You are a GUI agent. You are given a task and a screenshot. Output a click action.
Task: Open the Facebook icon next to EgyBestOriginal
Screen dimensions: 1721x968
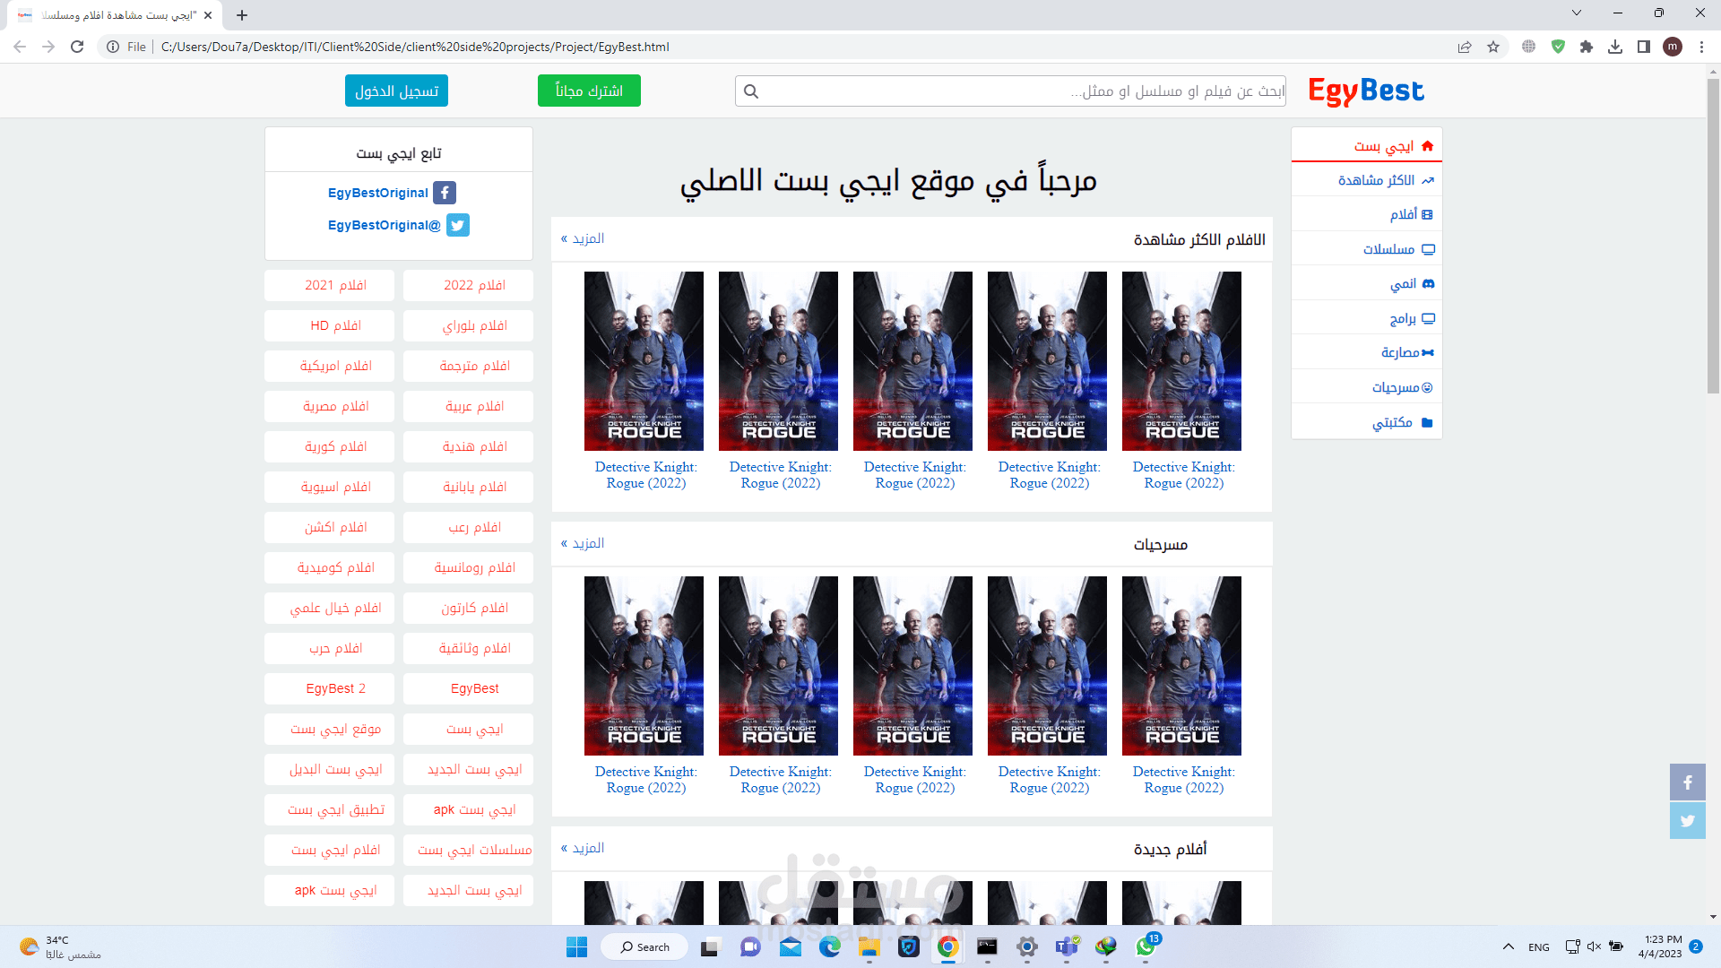click(445, 193)
